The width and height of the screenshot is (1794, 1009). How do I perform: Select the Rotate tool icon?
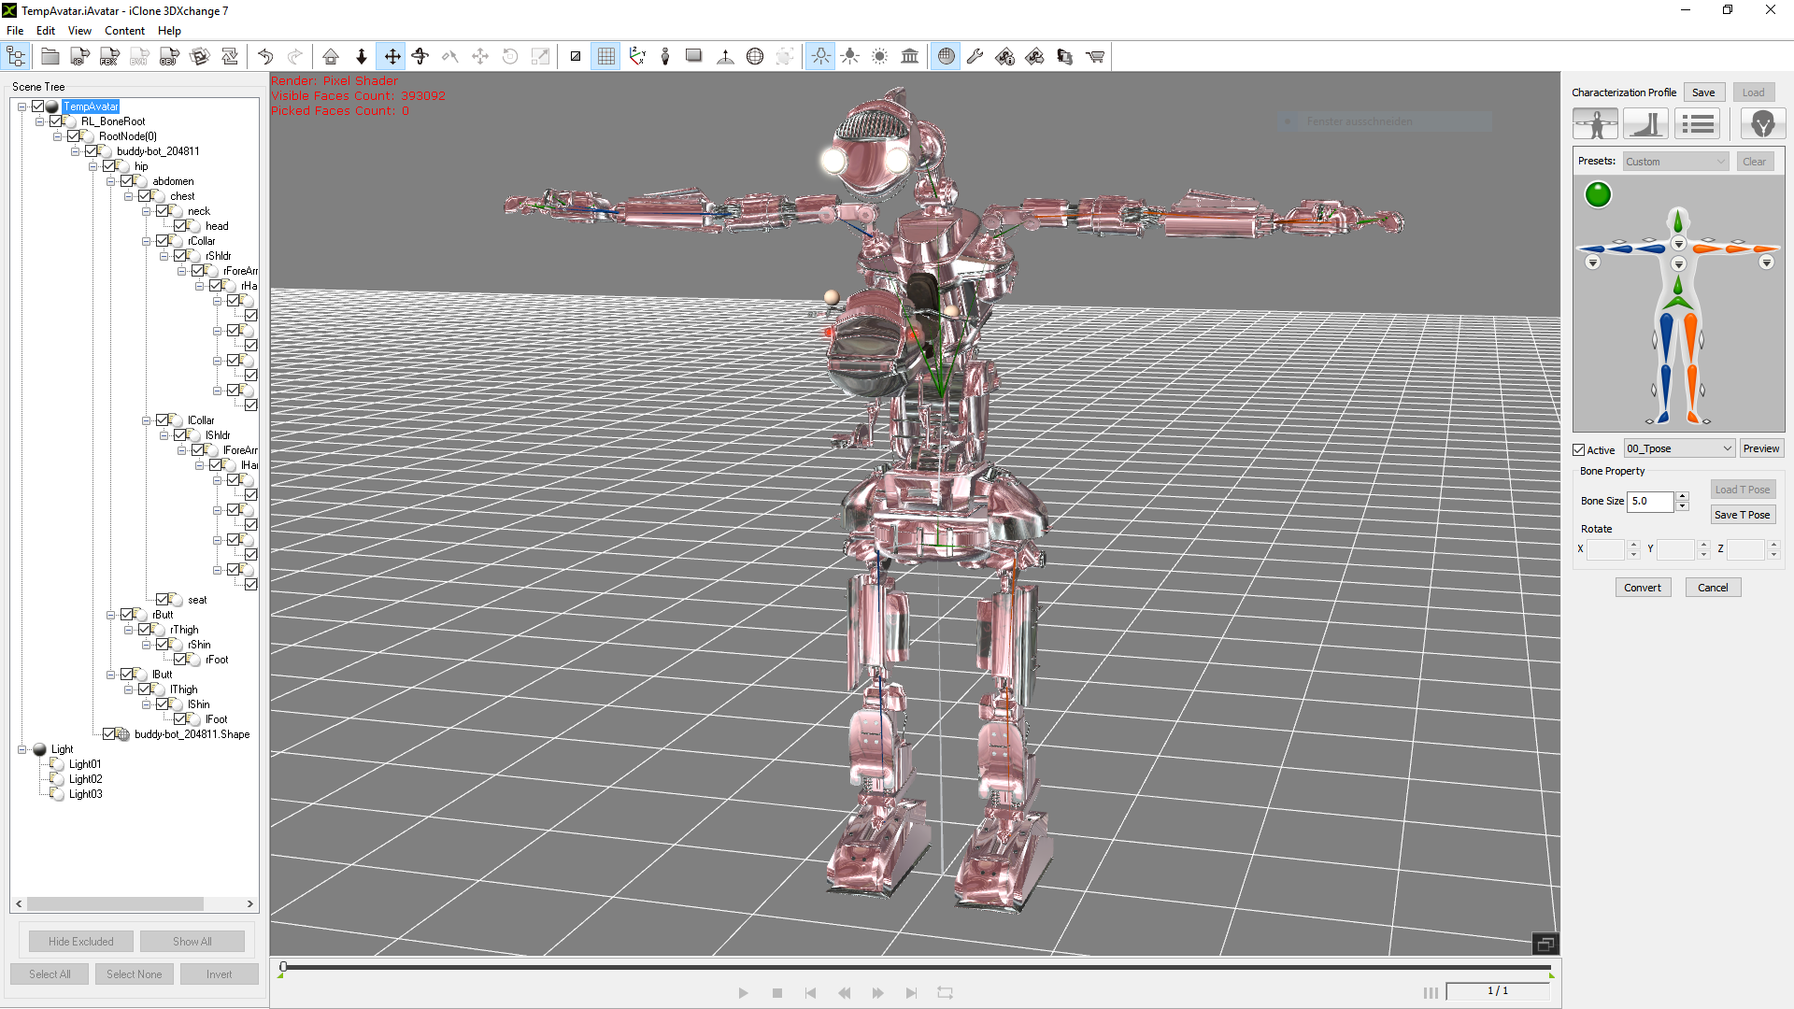pos(420,57)
